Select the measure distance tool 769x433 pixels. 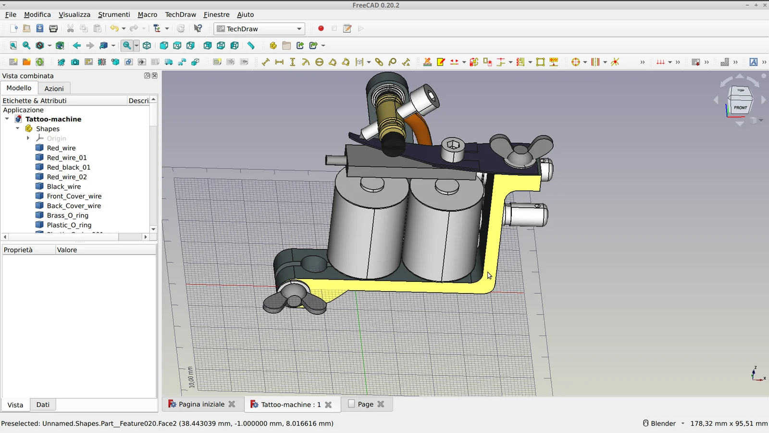point(251,46)
